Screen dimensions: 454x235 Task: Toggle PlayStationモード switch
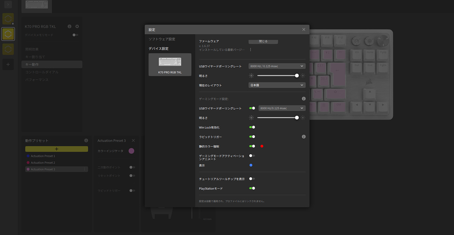(252, 188)
